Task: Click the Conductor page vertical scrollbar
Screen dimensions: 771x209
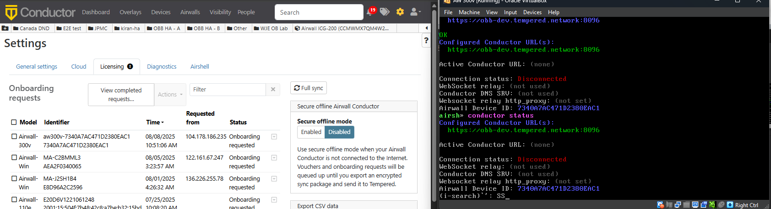Action: coord(434,105)
